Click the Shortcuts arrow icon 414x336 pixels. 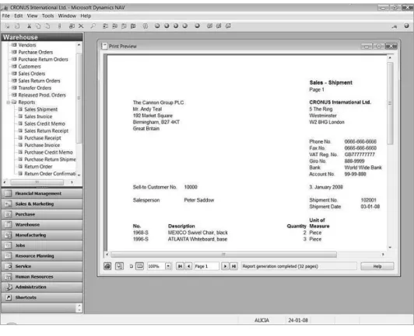(9, 297)
